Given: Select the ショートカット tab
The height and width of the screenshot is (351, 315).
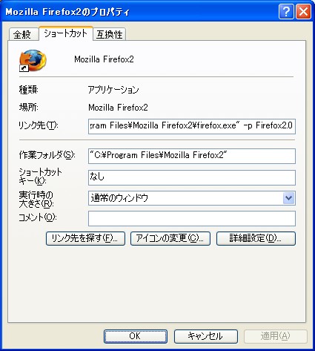Looking at the screenshot, I should pyautogui.click(x=66, y=33).
